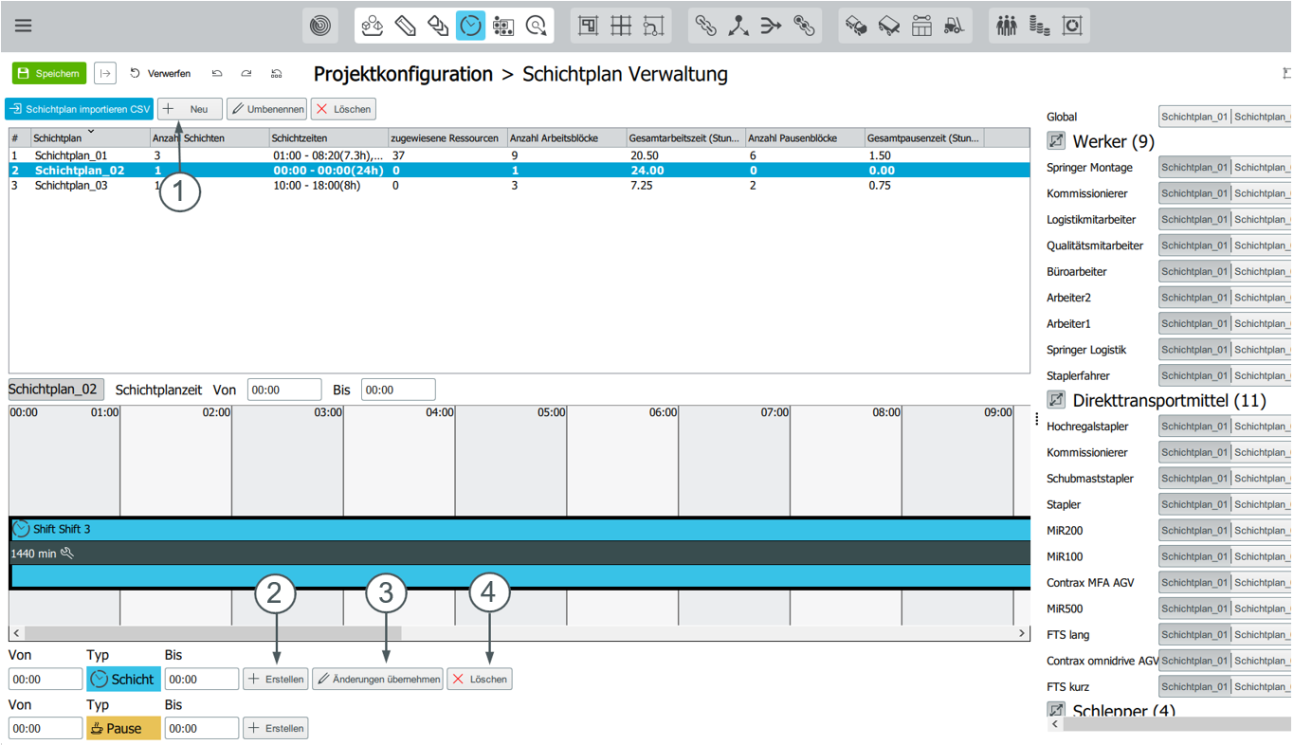Select the Schichtplan_01 table row
This screenshot has height=745, width=1294.
point(519,155)
